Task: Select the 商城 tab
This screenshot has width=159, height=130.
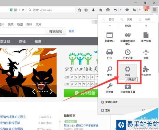Action: pyautogui.click(x=22, y=41)
